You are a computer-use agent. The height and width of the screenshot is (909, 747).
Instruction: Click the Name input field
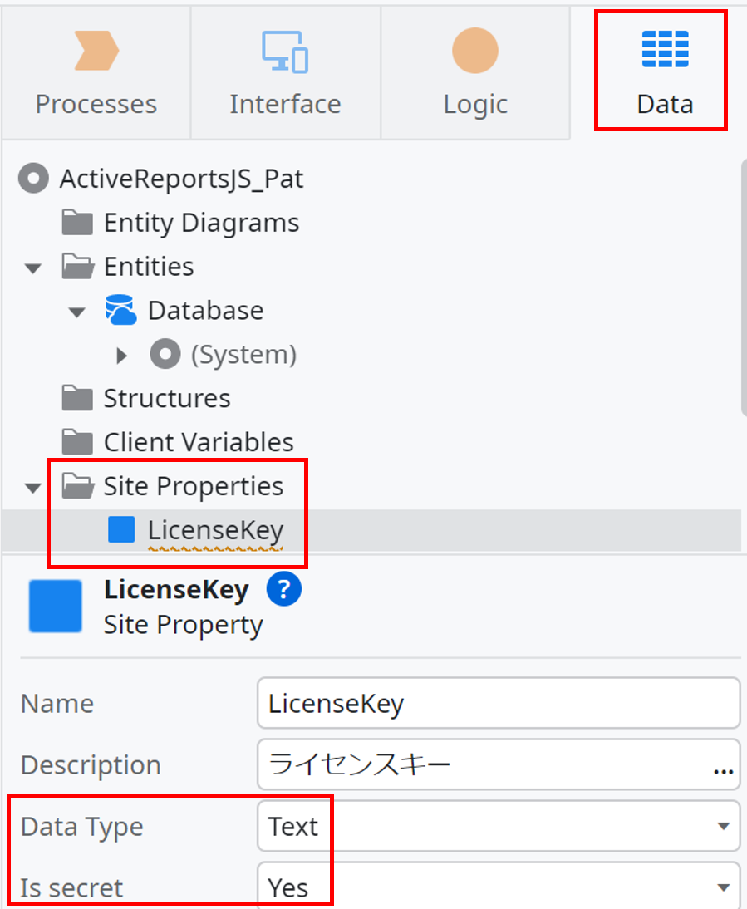click(499, 703)
